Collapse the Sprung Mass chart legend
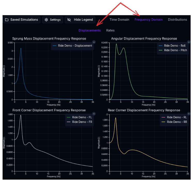193x182 pixels. tap(94, 42)
